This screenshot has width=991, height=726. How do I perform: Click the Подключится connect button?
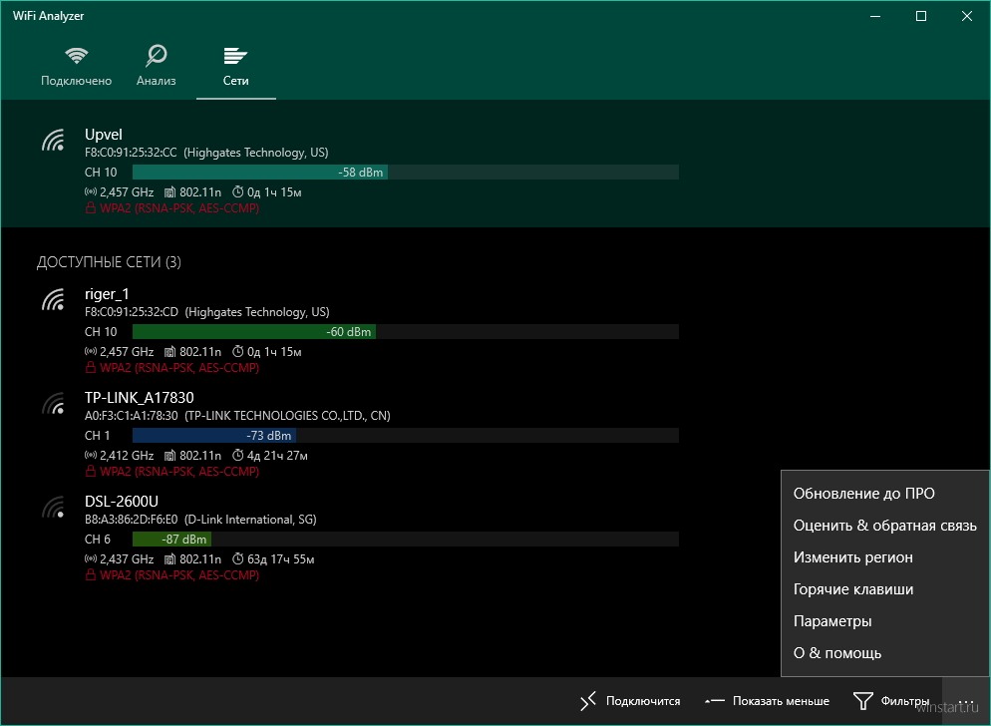[630, 701]
